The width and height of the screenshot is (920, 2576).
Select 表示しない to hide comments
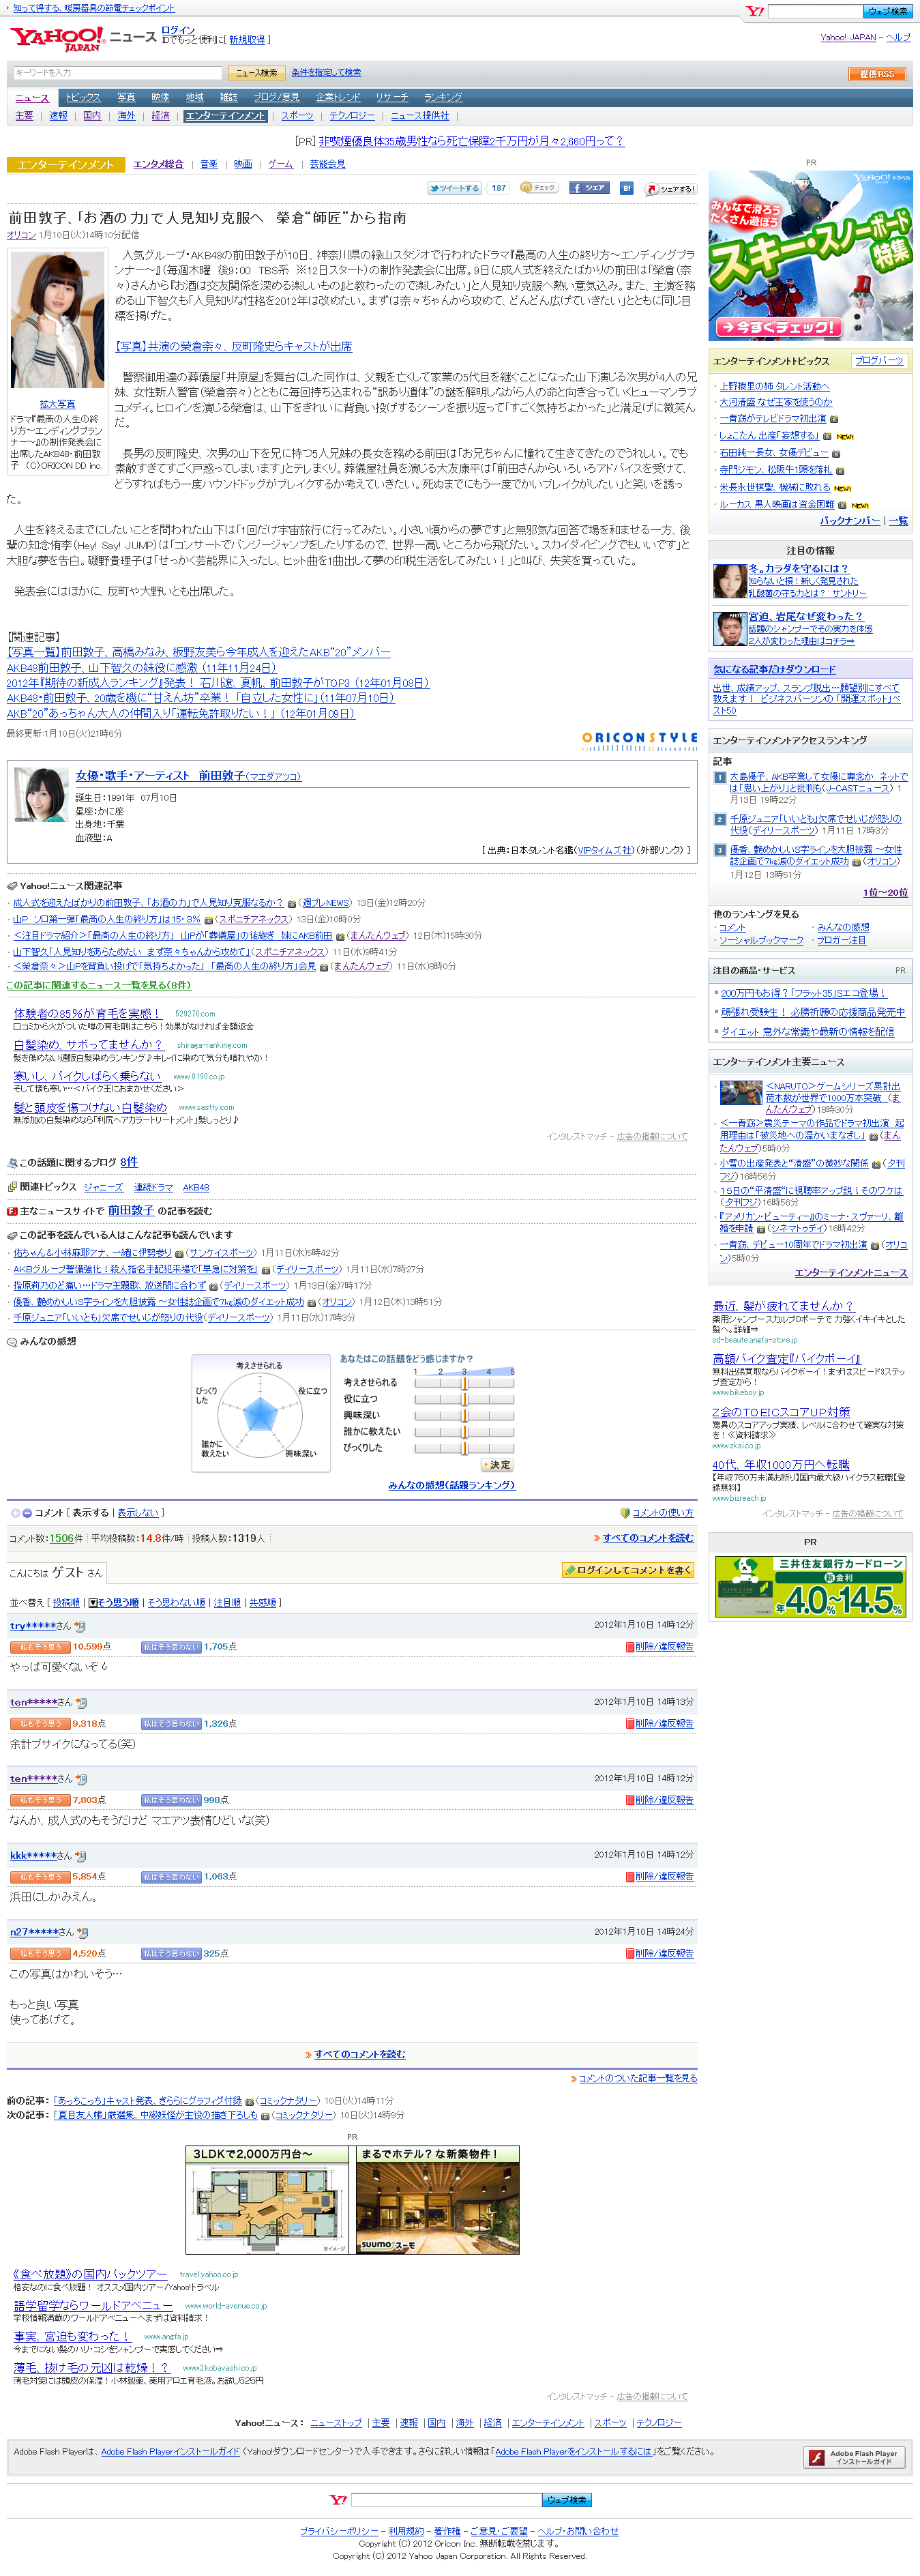pos(138,1513)
